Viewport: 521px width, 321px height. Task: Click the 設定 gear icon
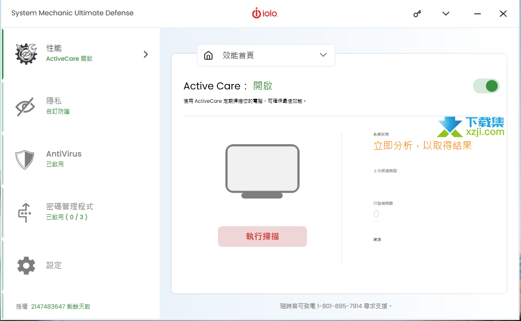click(x=26, y=265)
